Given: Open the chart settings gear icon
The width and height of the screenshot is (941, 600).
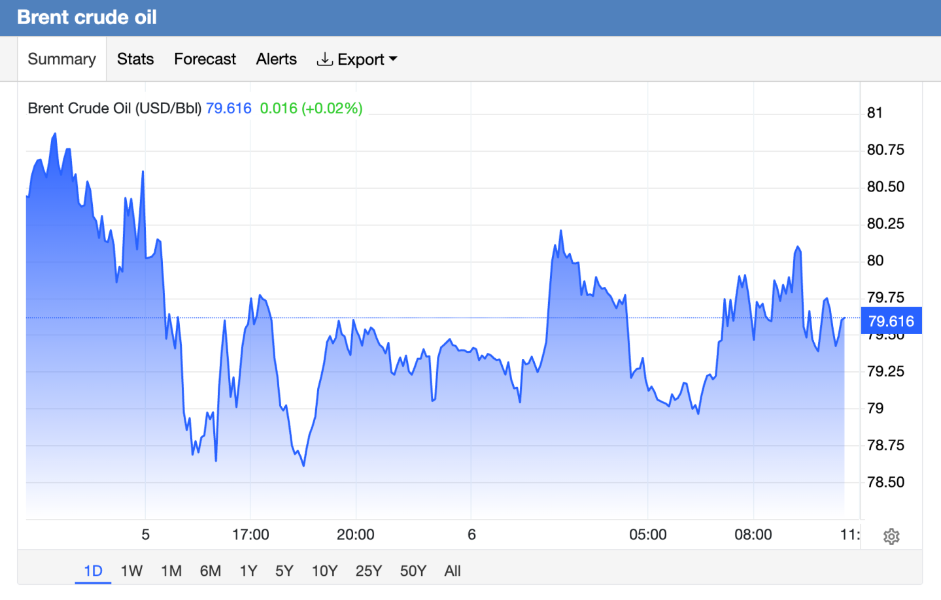Looking at the screenshot, I should (891, 537).
